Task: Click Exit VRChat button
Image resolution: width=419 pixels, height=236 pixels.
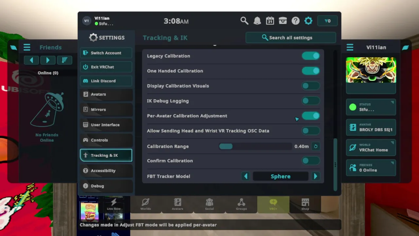Action: pyautogui.click(x=106, y=67)
